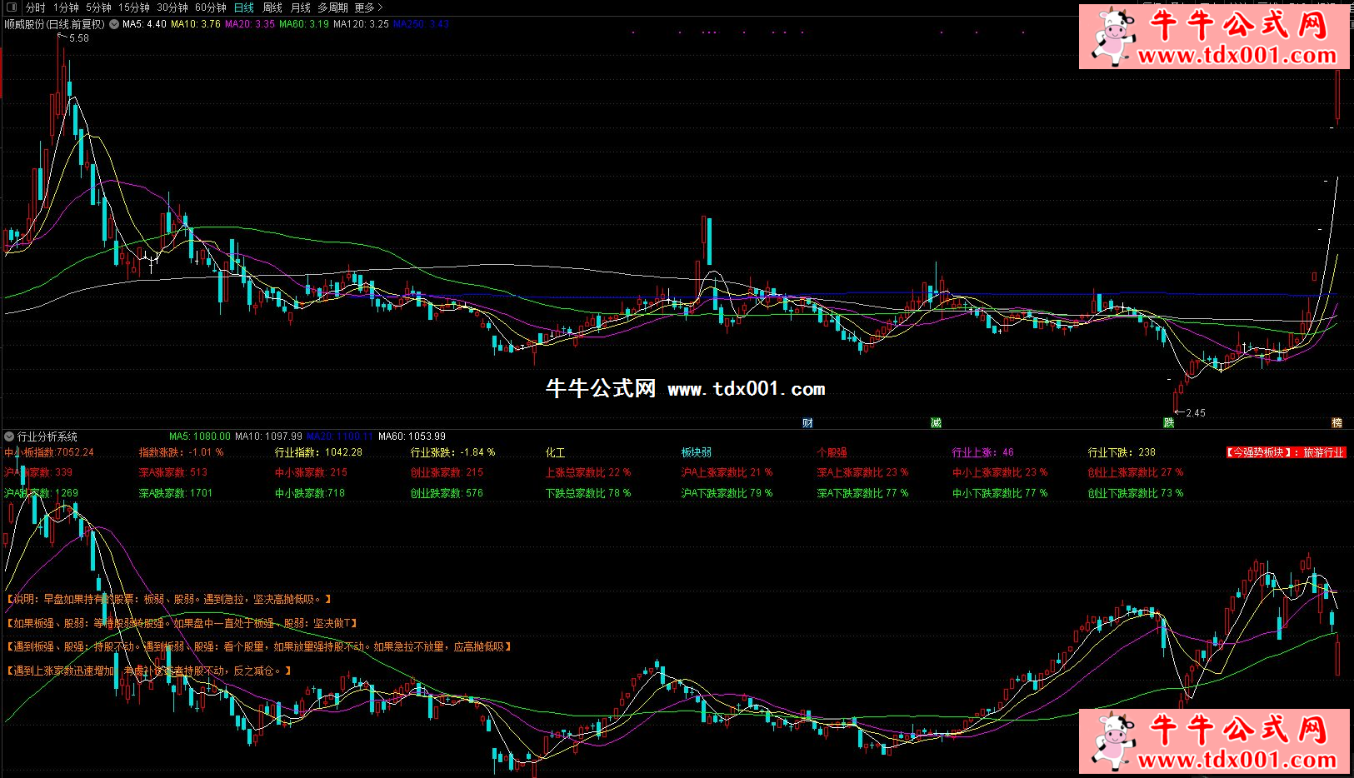
Task: Click the 中小上涨家数比 23 % text
Action: click(x=1000, y=472)
